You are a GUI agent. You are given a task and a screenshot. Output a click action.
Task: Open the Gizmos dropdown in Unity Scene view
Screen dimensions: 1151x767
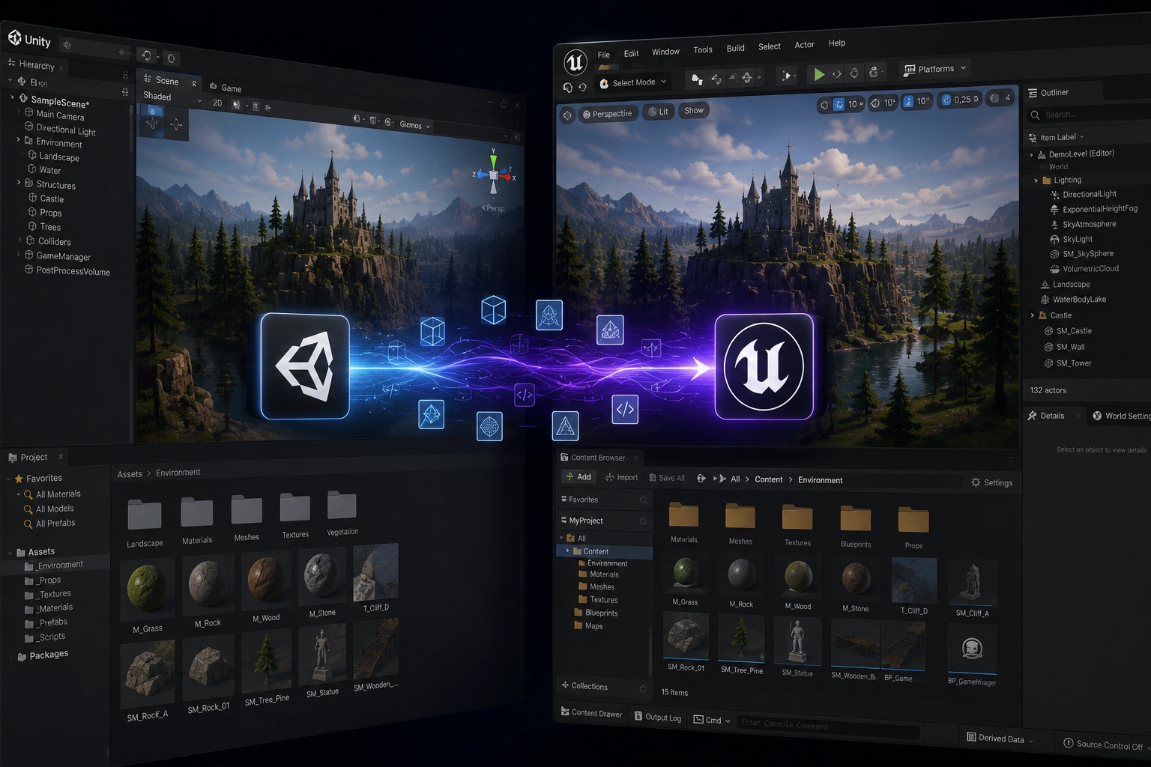(415, 125)
